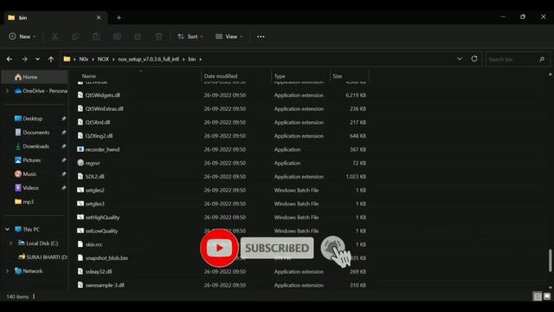Open Home in the navigation pane
This screenshot has height=312, width=554.
35,77
